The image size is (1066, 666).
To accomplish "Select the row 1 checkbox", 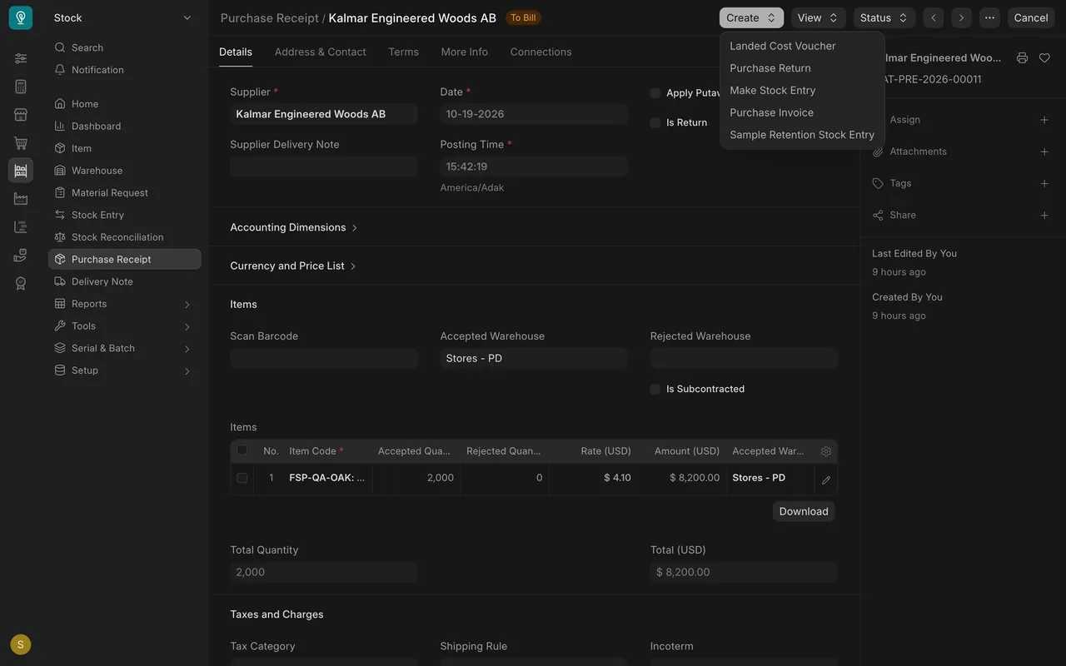I will pos(242,478).
